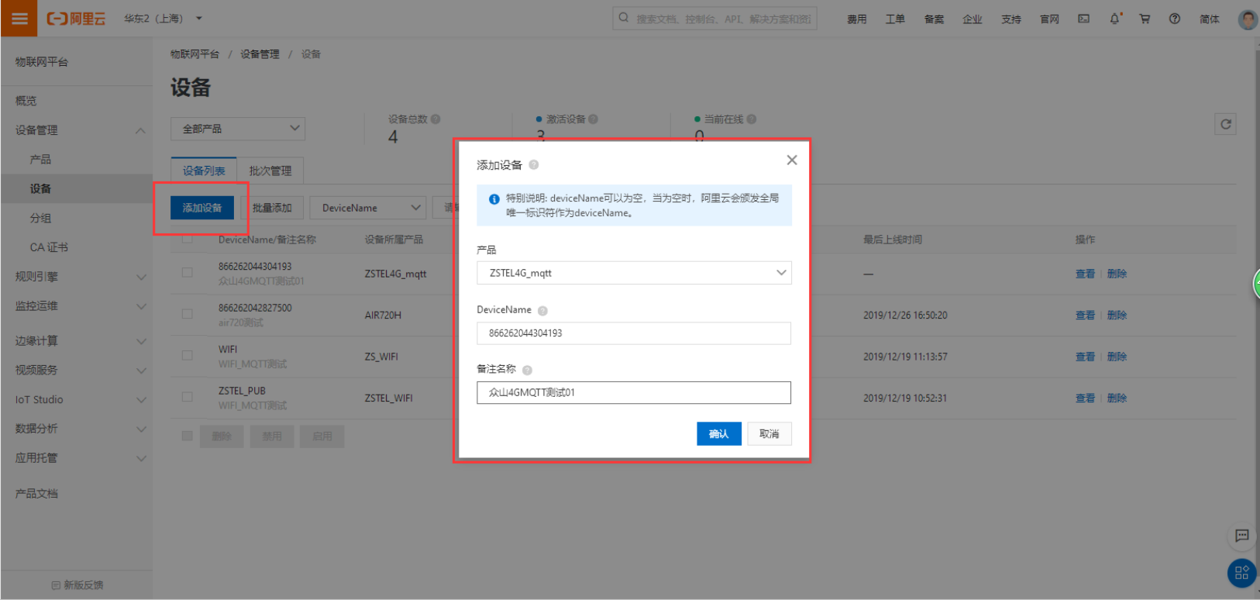Open the 全部产品 product filter dropdown
The image size is (1260, 600).
click(x=238, y=129)
